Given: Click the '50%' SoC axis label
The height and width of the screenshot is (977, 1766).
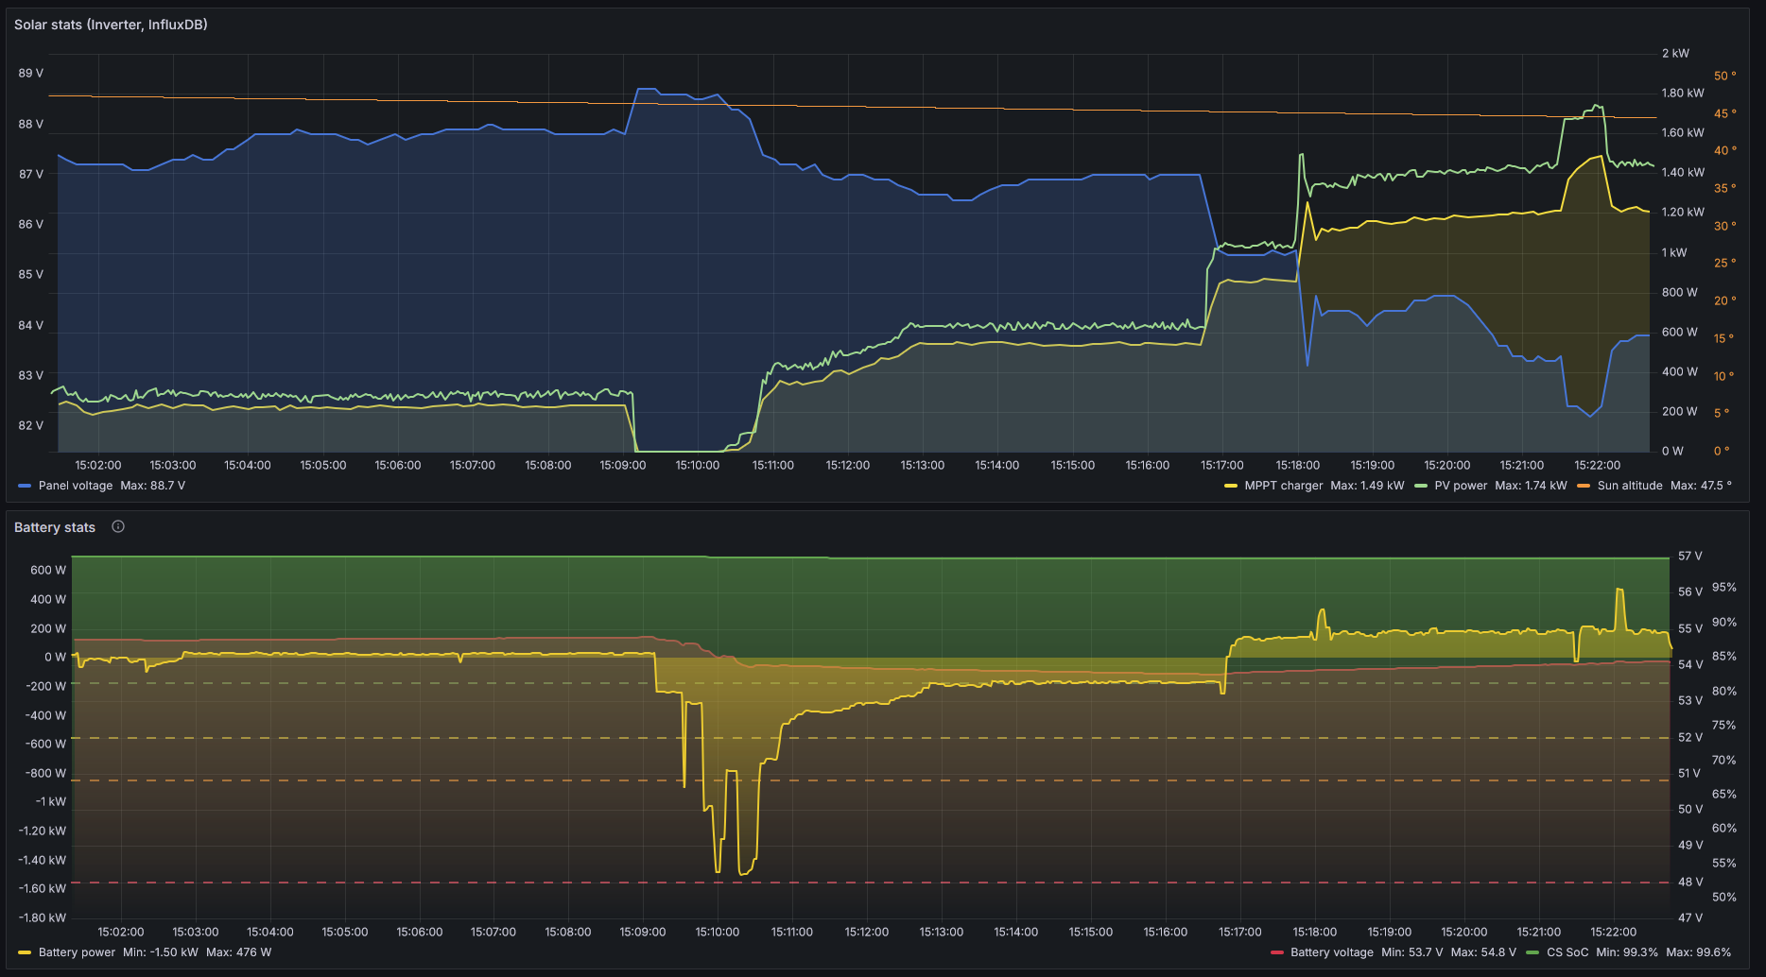Looking at the screenshot, I should (x=1724, y=897).
